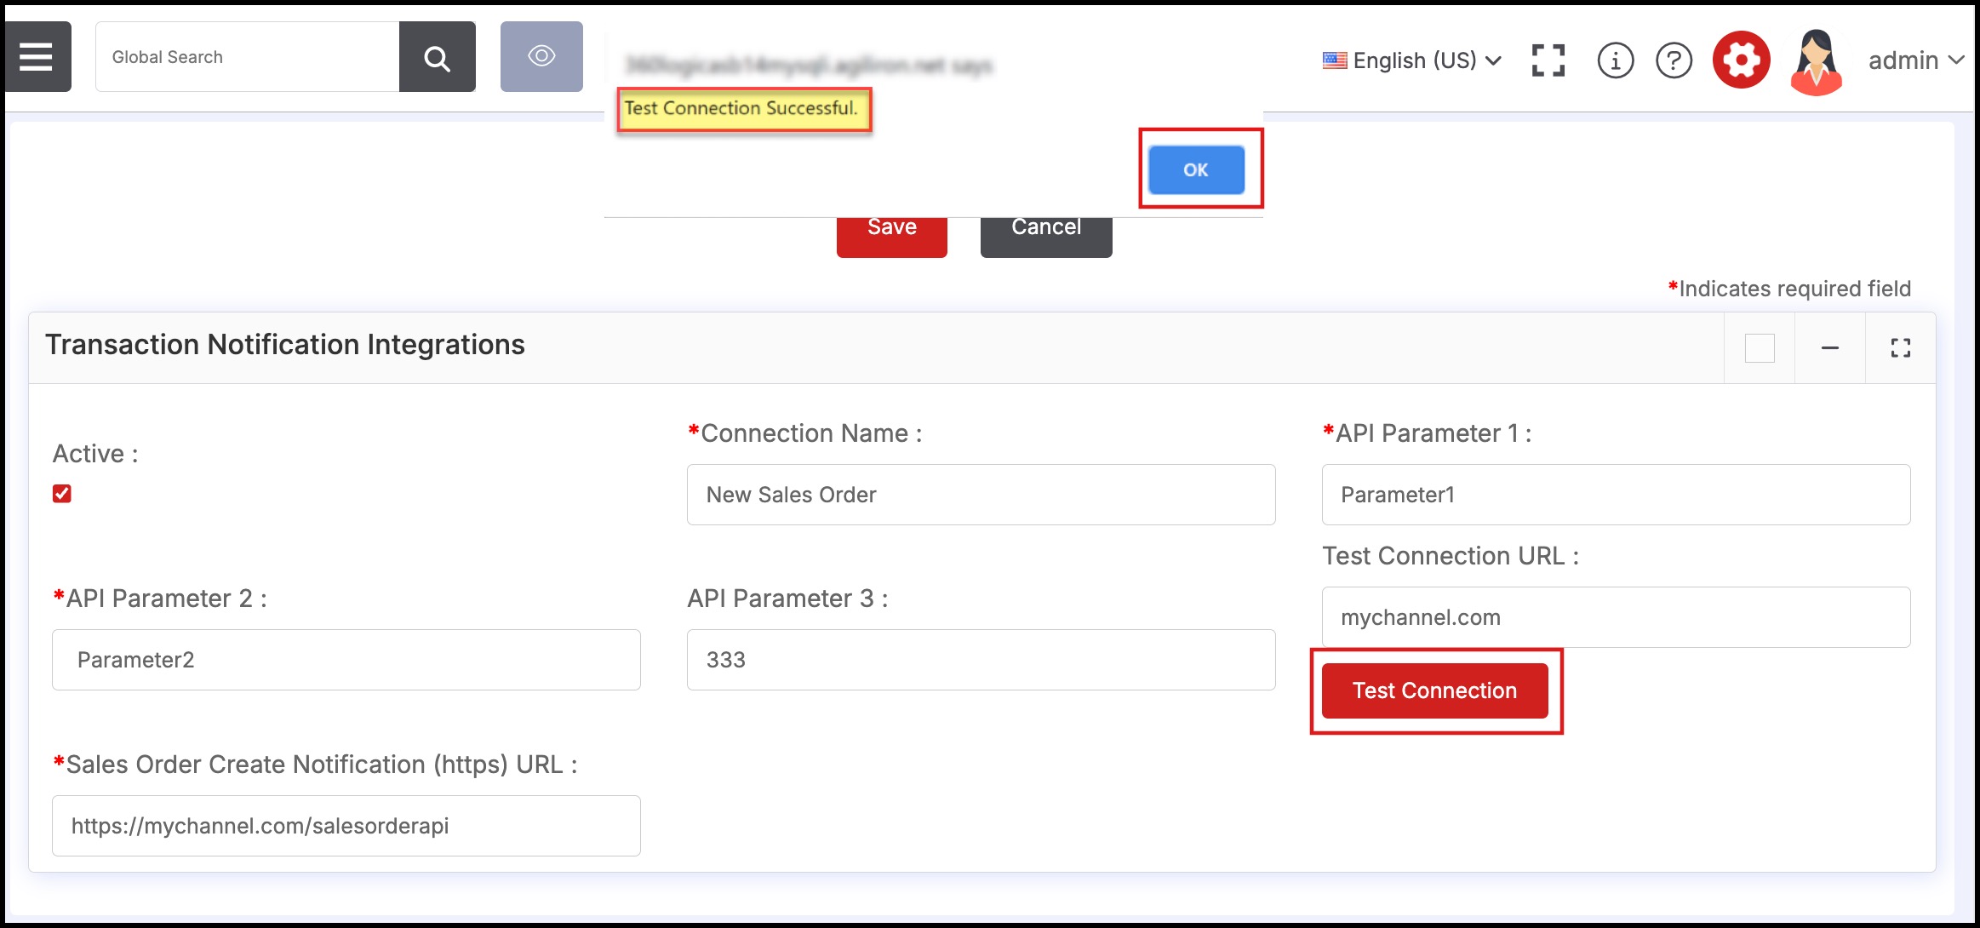Open the information circle icon
This screenshot has width=1980, height=928.
point(1615,60)
